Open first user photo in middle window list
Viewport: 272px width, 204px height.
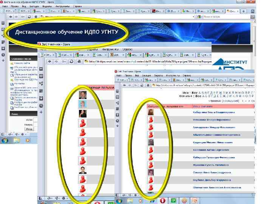coord(83,95)
